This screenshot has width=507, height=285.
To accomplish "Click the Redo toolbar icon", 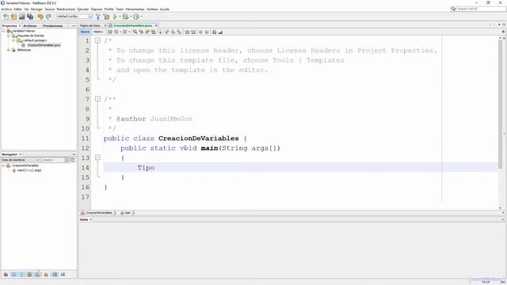I will (48, 17).
